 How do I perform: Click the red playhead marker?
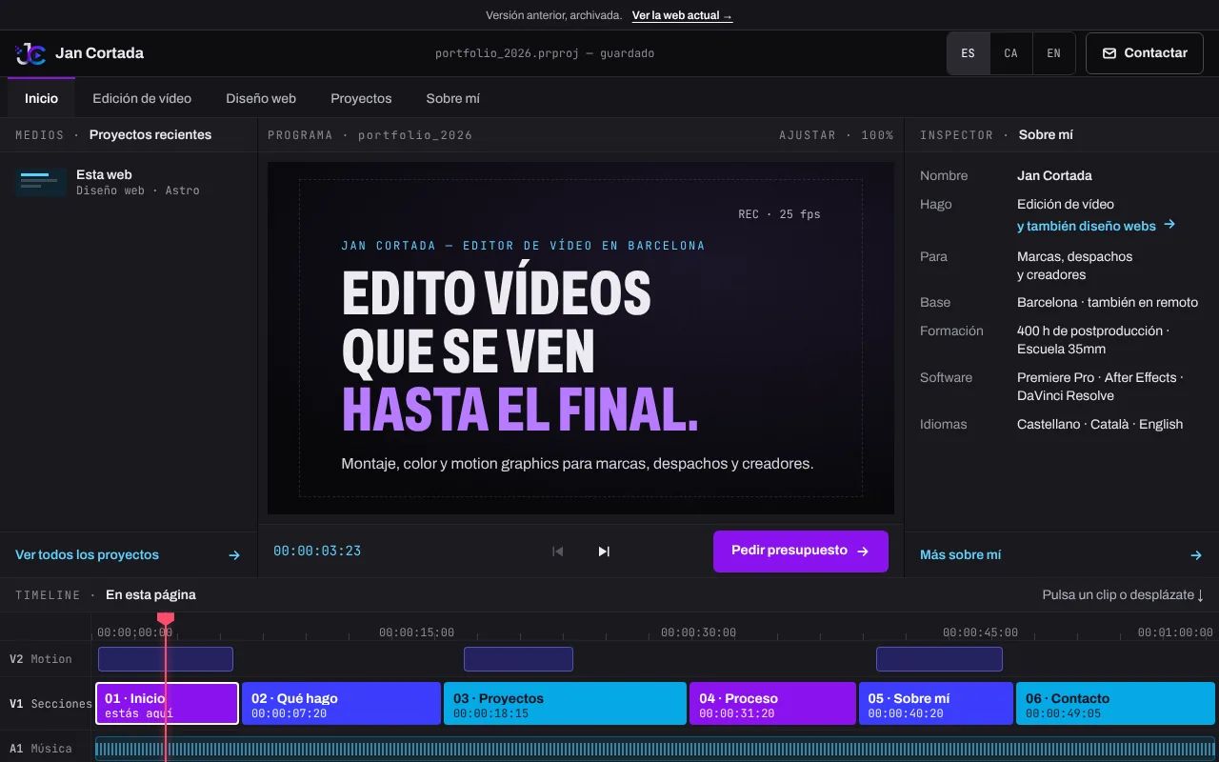click(166, 619)
